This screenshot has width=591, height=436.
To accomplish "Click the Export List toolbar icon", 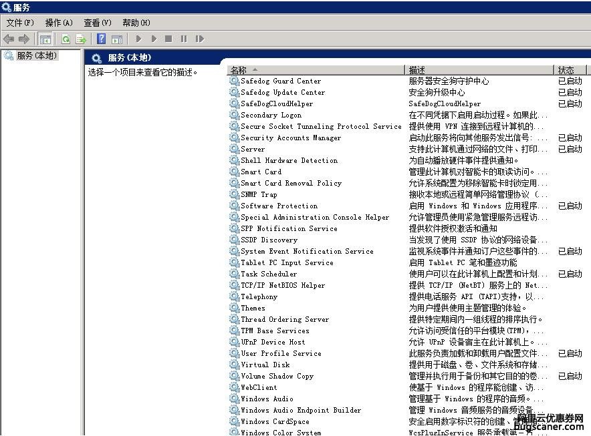I will click(81, 39).
